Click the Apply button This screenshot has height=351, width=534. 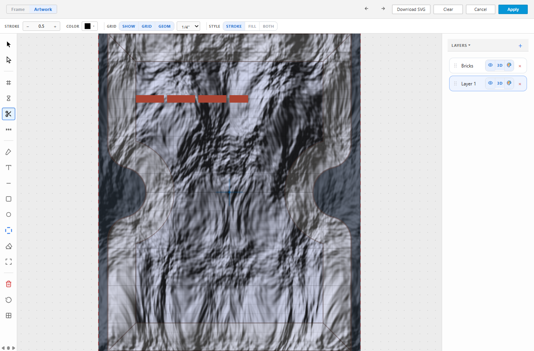pyautogui.click(x=513, y=9)
